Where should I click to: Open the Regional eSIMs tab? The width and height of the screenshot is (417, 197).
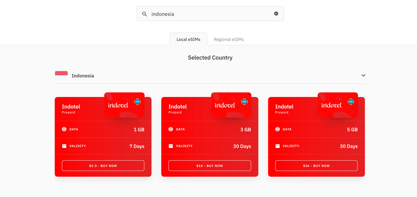coord(229,39)
